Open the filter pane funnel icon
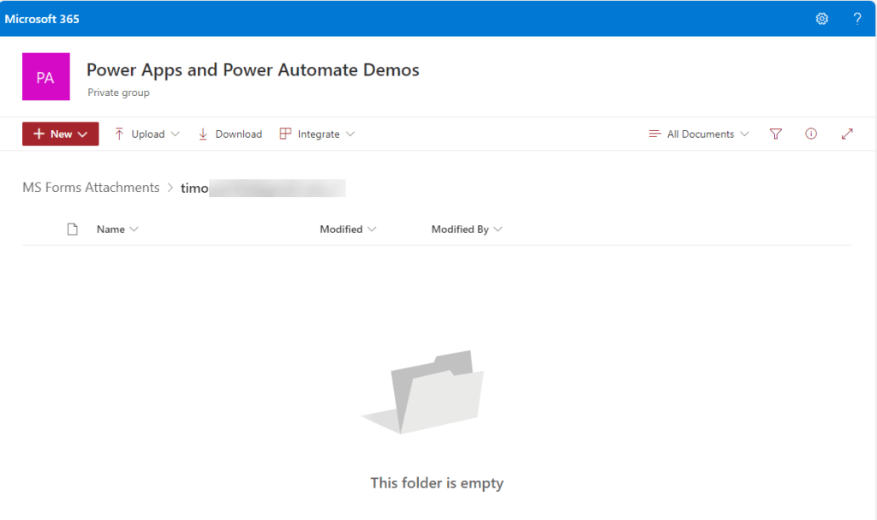The height and width of the screenshot is (520, 877). coord(775,134)
